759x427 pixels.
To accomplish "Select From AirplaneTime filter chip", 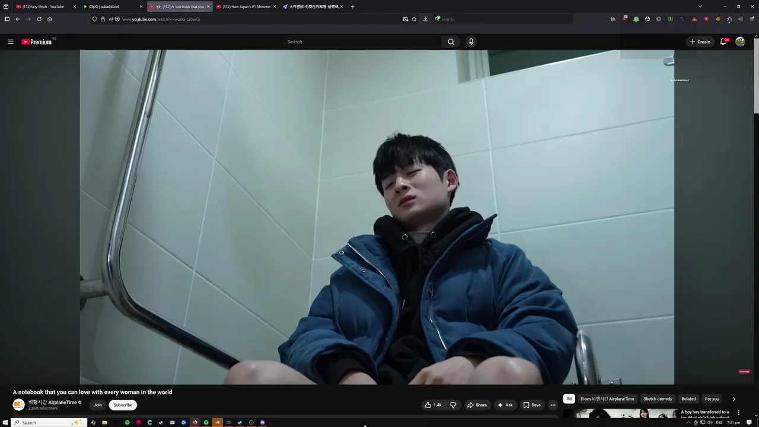I will (607, 399).
